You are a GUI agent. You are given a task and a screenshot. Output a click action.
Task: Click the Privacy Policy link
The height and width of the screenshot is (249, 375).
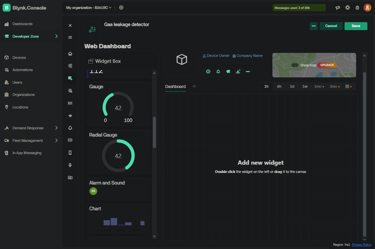click(x=361, y=245)
